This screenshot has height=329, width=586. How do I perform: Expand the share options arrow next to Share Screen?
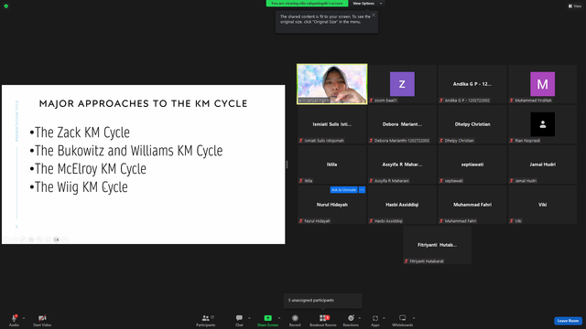point(278,318)
